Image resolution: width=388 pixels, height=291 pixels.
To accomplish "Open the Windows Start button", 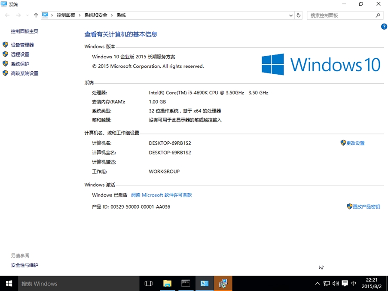I will coord(9,284).
